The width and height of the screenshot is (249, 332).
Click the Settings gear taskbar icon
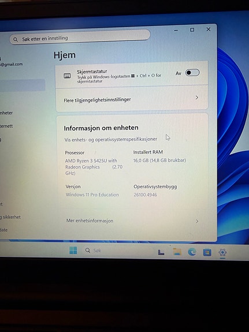pos(222,252)
